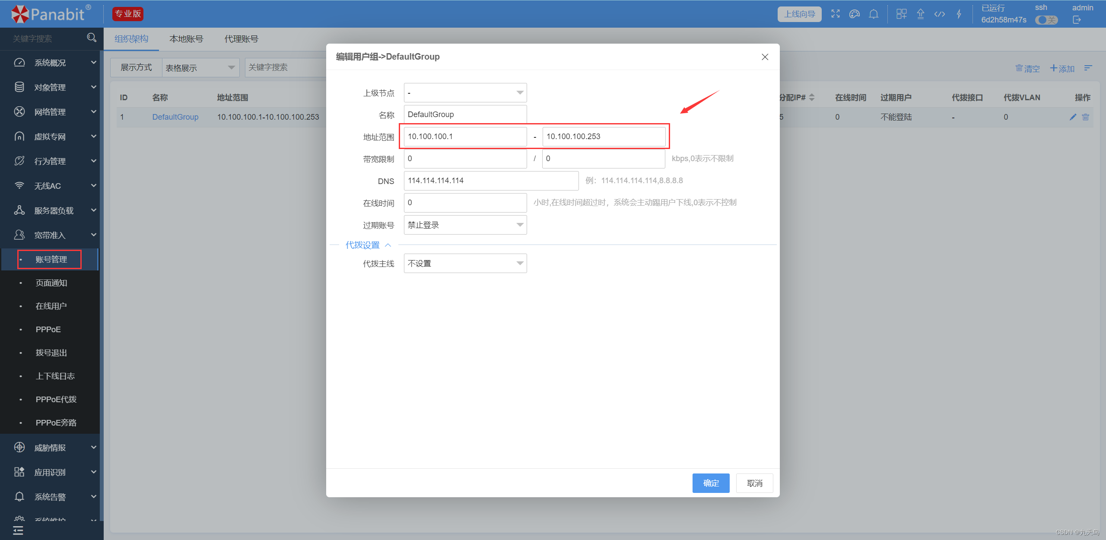This screenshot has width=1106, height=540.
Task: Click the 取消 cancel button
Action: [x=754, y=483]
